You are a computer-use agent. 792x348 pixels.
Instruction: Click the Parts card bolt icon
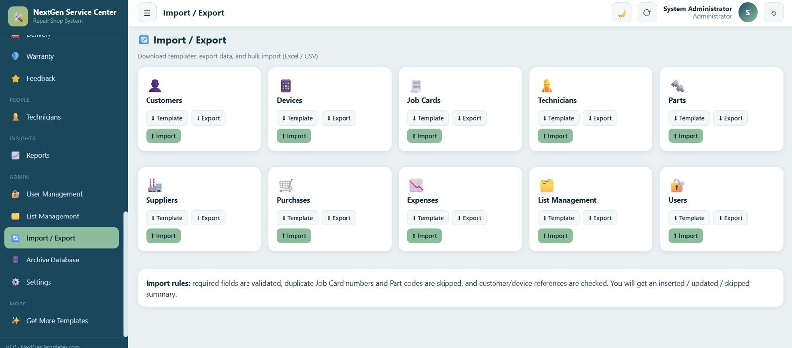click(x=677, y=86)
